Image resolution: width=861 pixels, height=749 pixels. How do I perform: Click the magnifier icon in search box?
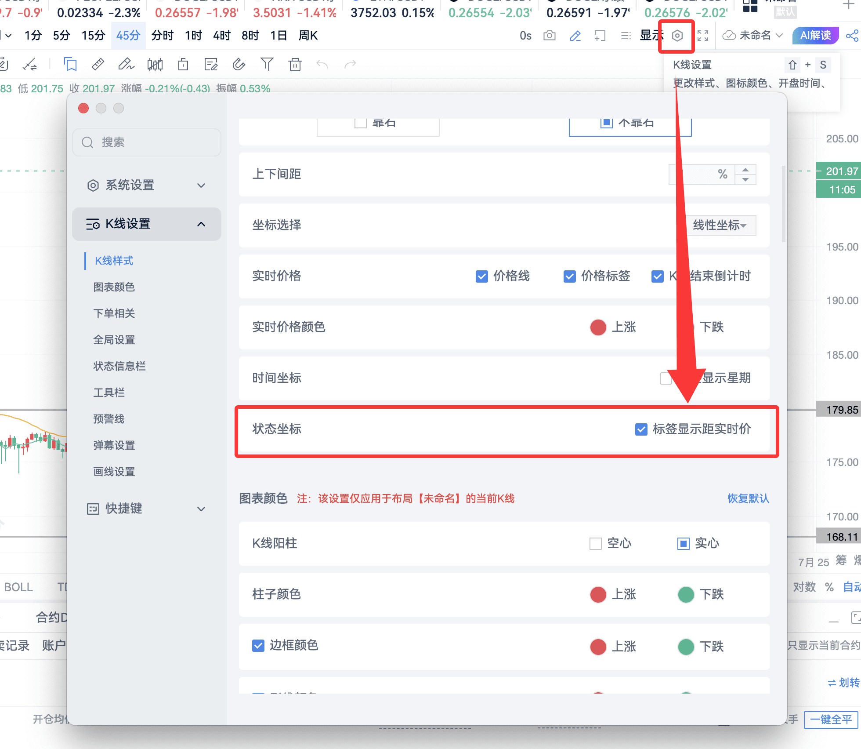coord(87,142)
